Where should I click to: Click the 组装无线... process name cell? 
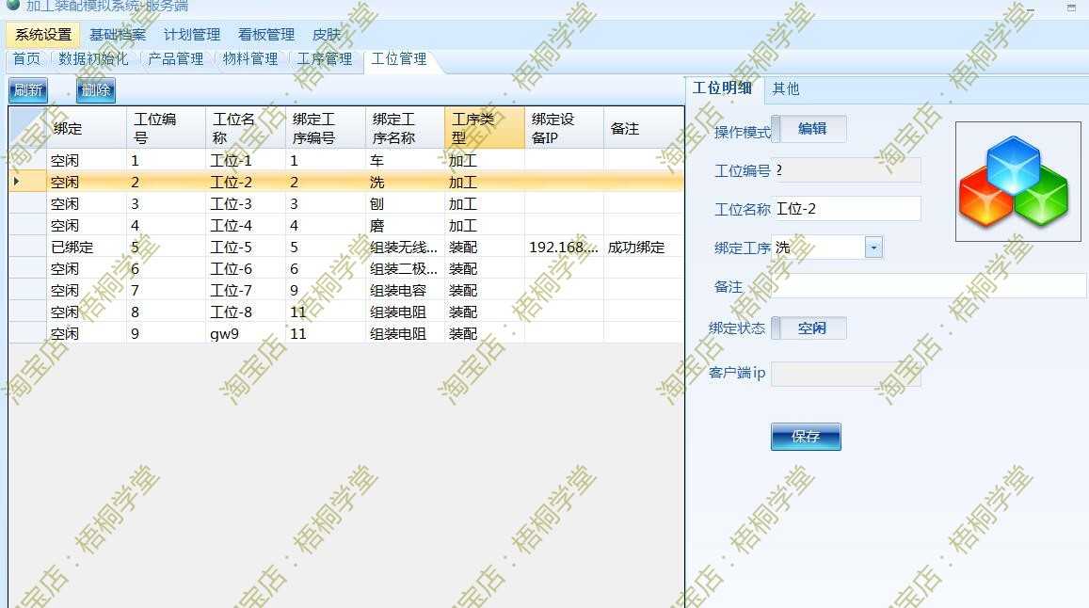tap(405, 247)
